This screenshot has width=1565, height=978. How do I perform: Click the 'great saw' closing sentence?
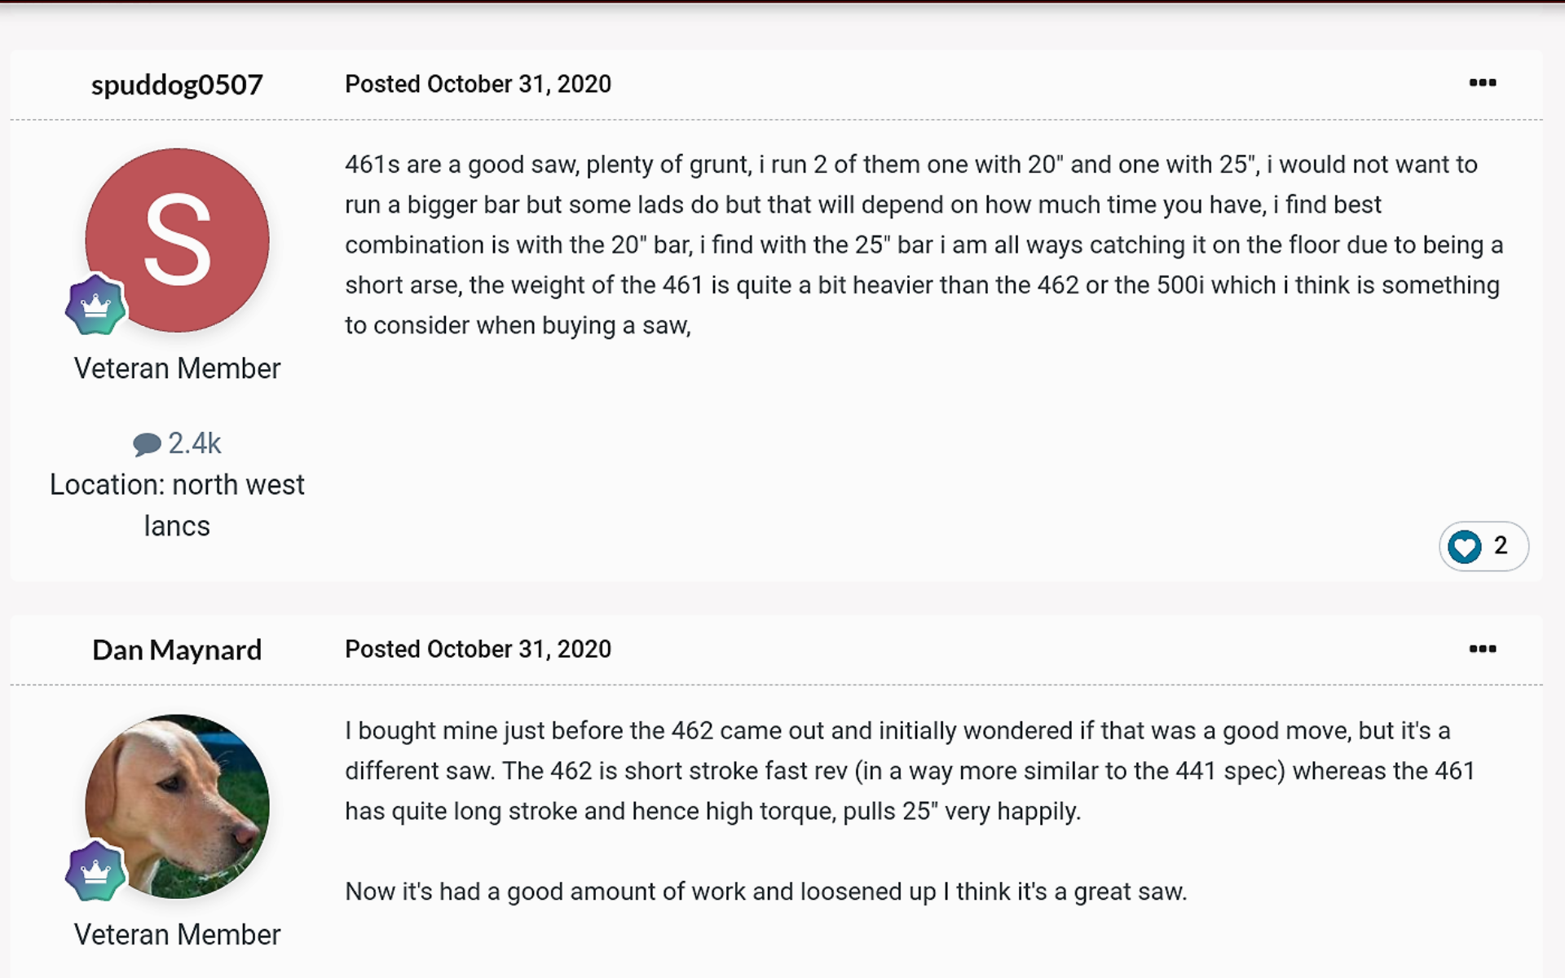click(765, 892)
